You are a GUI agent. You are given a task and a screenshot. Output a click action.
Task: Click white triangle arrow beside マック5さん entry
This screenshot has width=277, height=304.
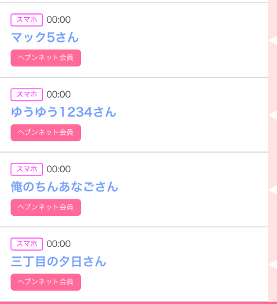click(273, 41)
